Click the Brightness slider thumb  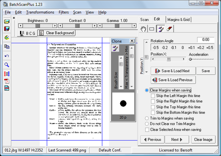point(38,26)
